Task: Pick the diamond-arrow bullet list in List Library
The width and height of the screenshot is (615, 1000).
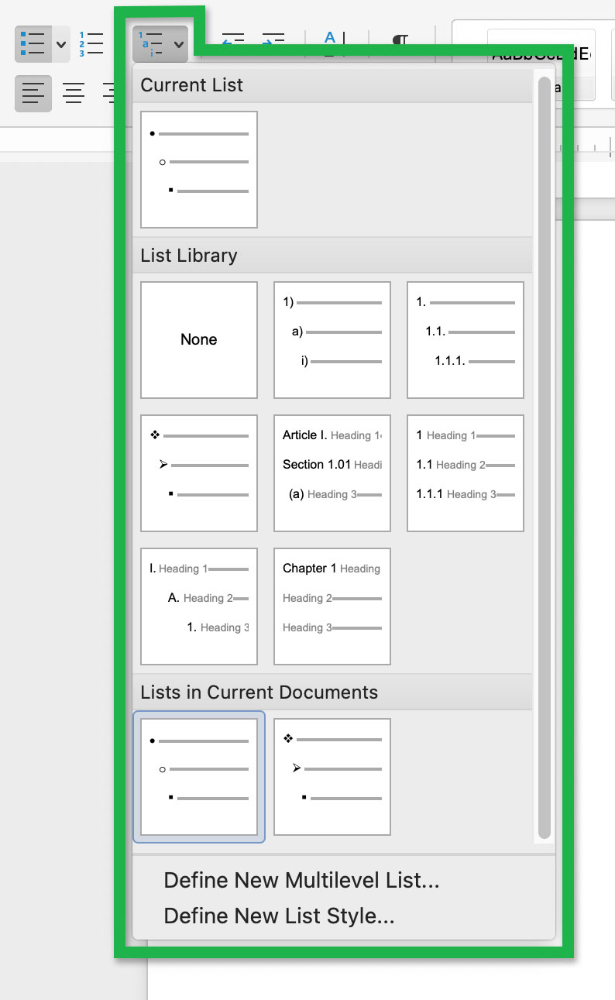Action: click(199, 473)
